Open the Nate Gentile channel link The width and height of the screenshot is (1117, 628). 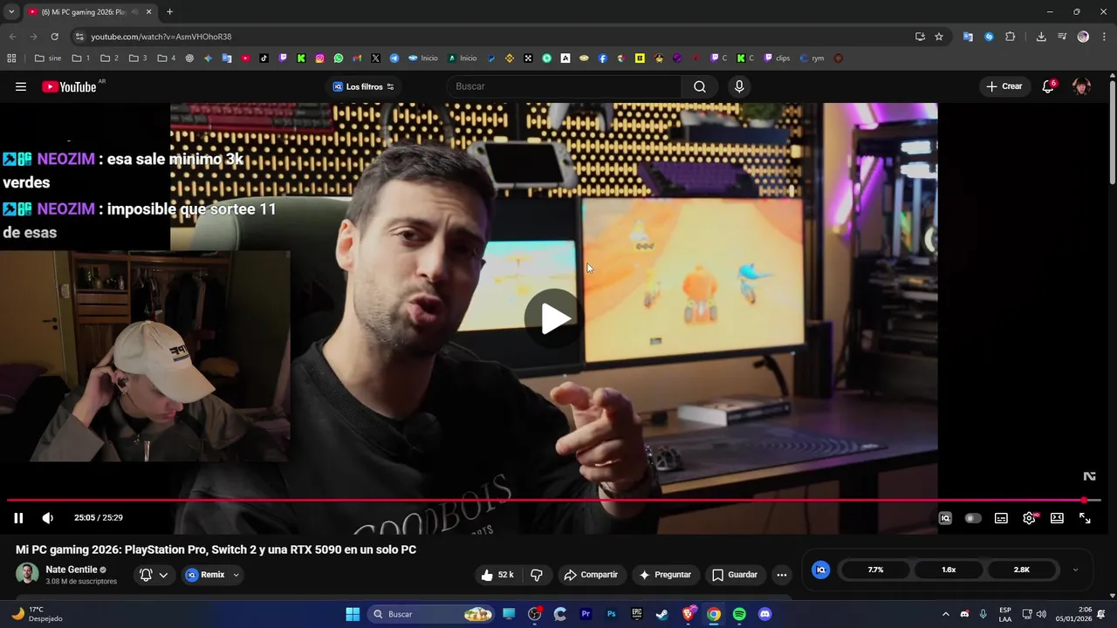pos(72,570)
